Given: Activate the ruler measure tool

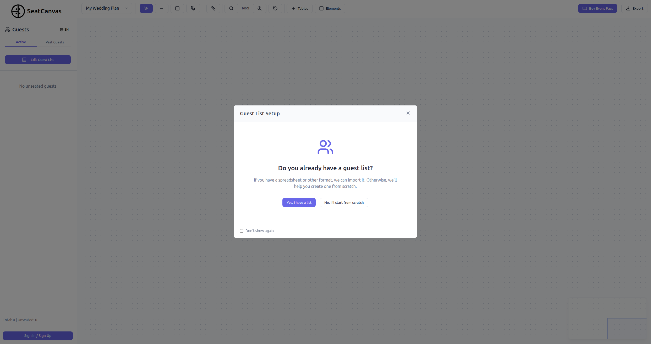Looking at the screenshot, I should coord(213,8).
